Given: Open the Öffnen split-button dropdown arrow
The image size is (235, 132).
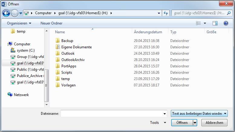Looking at the screenshot, I should pyautogui.click(x=195, y=123).
